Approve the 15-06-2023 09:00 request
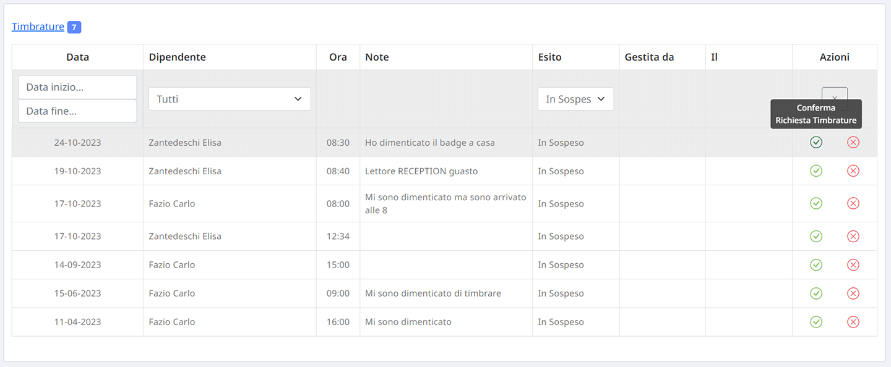Image resolution: width=891 pixels, height=367 pixels. coord(816,293)
